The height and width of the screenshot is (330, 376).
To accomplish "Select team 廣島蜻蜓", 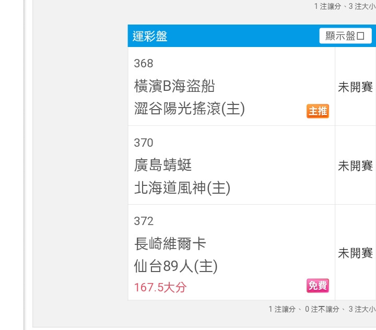I will click(x=163, y=165).
